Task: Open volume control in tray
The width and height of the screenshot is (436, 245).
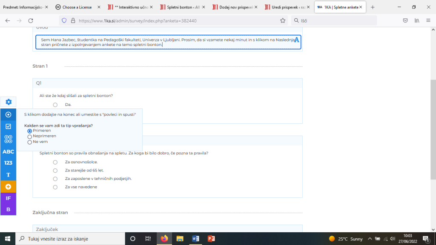Action: (393, 239)
